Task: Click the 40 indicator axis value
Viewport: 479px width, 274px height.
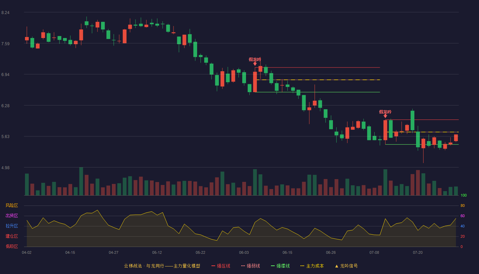Action: 463,226
